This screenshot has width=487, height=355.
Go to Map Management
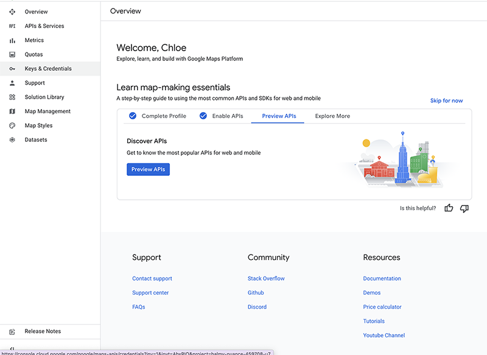(50, 111)
